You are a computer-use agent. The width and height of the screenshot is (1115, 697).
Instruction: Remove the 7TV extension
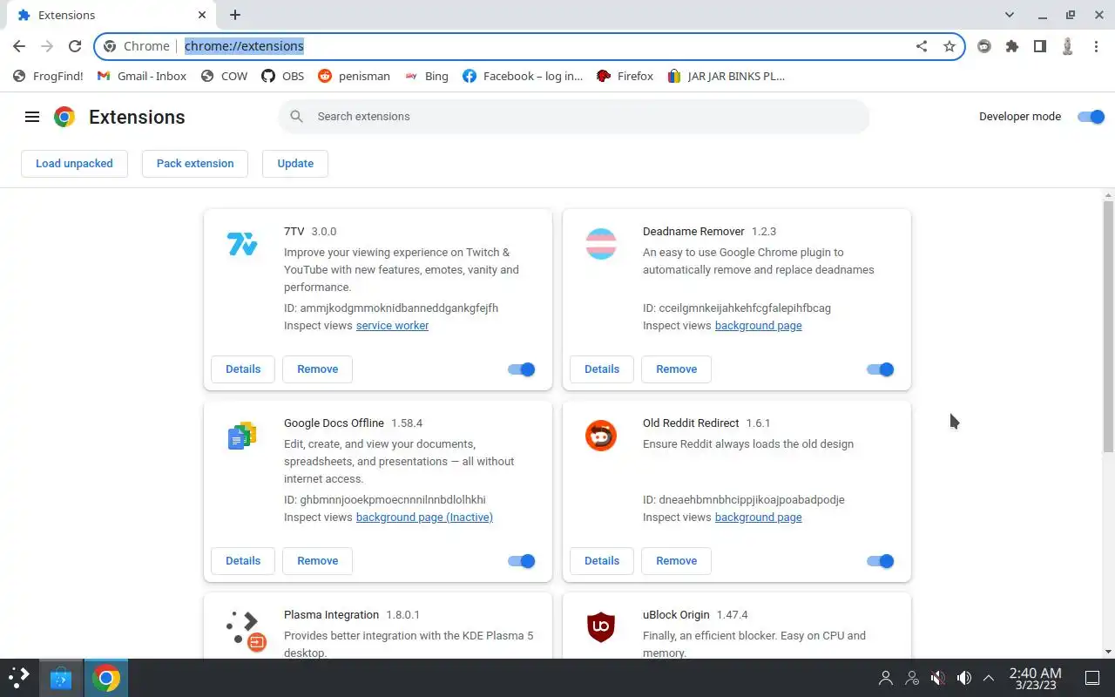[317, 369]
